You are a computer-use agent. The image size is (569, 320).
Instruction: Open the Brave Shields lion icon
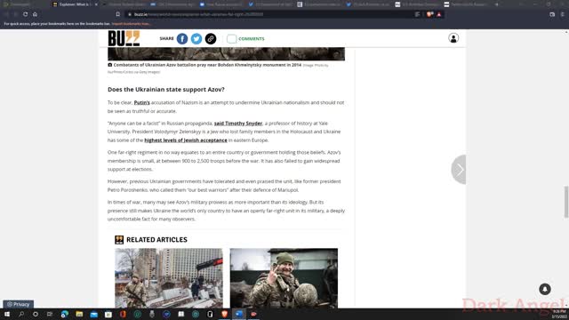point(429,14)
